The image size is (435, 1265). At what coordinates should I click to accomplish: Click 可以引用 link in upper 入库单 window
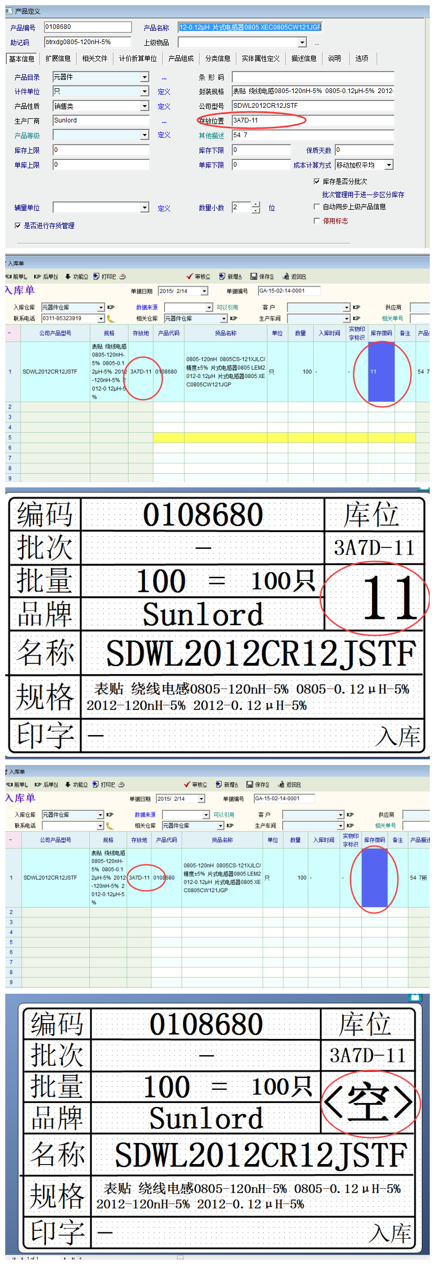point(227,308)
